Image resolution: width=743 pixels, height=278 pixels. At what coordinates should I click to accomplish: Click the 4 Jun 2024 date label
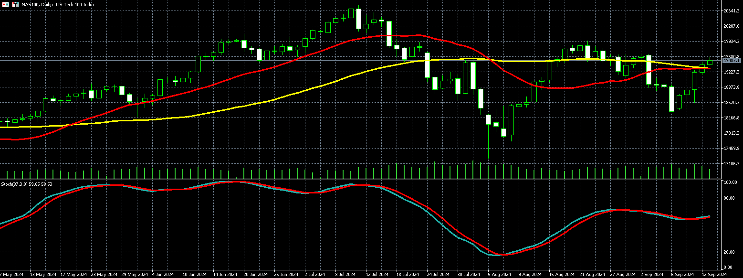(x=164, y=275)
